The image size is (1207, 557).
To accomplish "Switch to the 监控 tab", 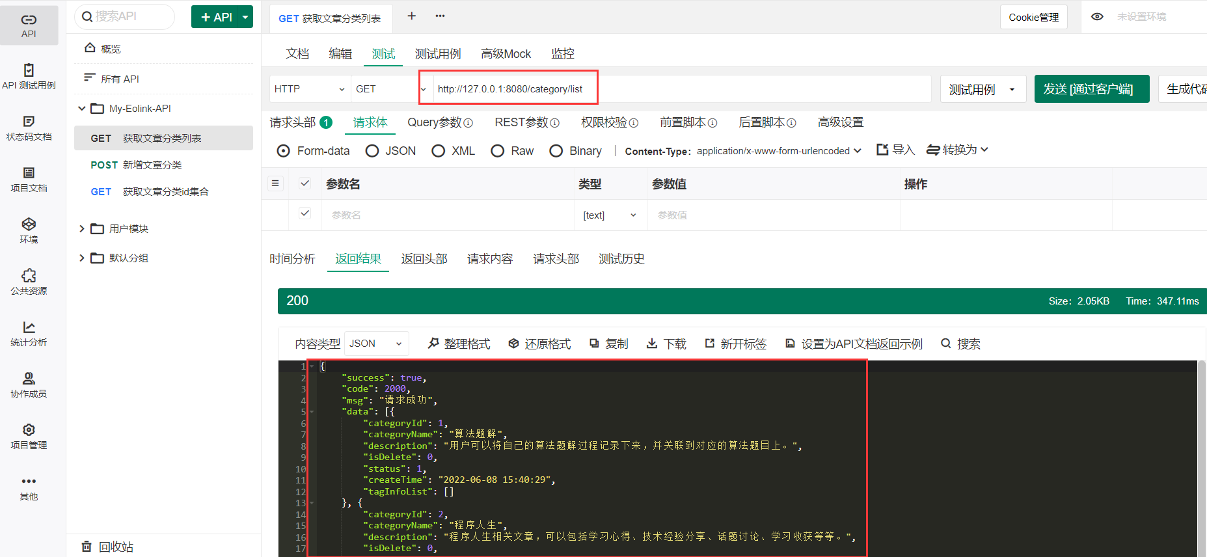I will tap(563, 54).
